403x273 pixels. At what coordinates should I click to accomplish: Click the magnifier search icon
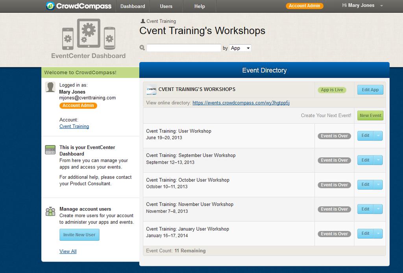[x=142, y=48]
